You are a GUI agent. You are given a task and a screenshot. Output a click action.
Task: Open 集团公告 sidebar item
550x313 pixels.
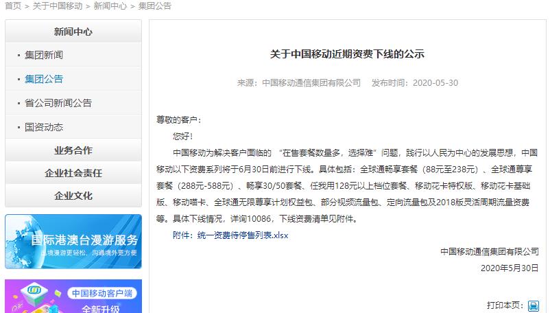44,79
